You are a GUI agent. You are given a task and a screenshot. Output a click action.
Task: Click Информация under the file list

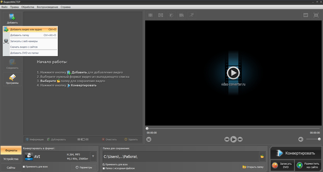point(34,139)
